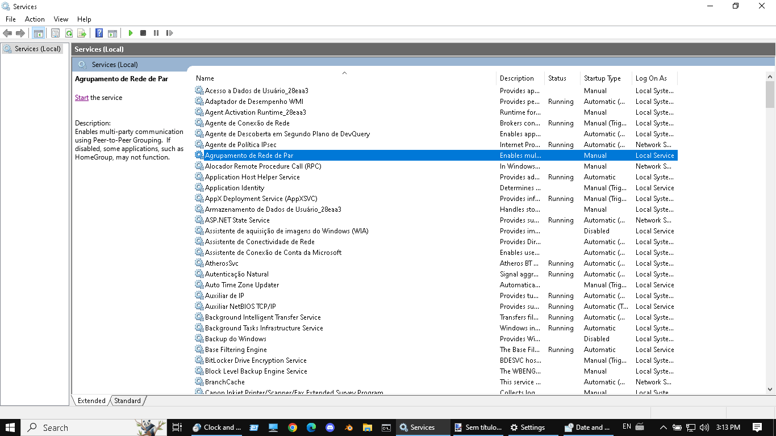
Task: Click the Restart Service toolbar button
Action: point(169,33)
